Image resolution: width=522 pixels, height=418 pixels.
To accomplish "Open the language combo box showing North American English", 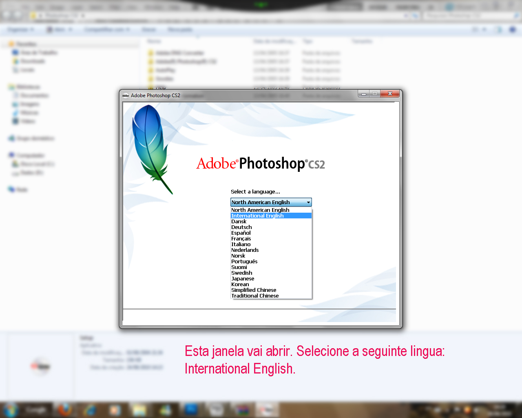I will coord(271,202).
